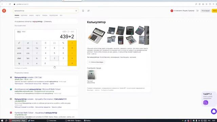Open the Calculator888 search result

[x=41, y=99]
